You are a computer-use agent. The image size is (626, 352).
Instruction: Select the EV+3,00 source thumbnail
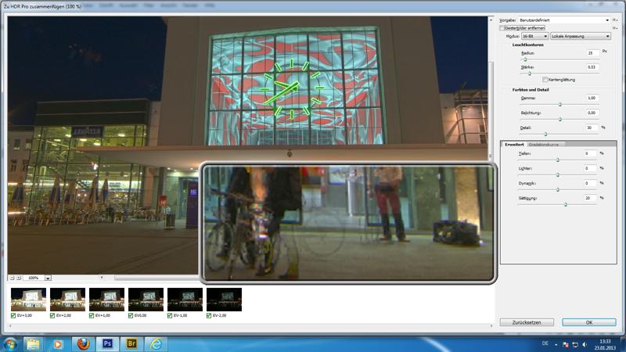point(28,300)
